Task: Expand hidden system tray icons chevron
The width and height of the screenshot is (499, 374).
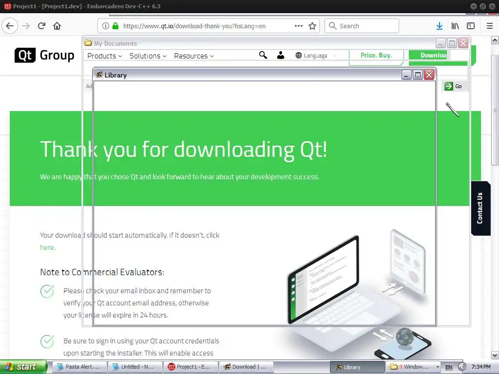Action: pyautogui.click(x=462, y=367)
